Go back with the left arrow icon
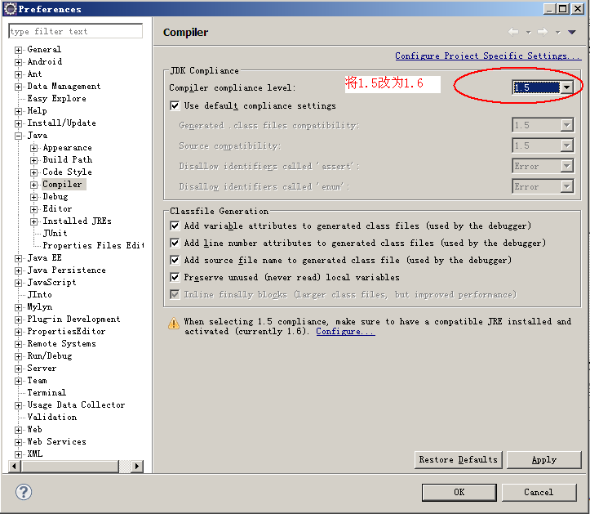 pyautogui.click(x=513, y=32)
